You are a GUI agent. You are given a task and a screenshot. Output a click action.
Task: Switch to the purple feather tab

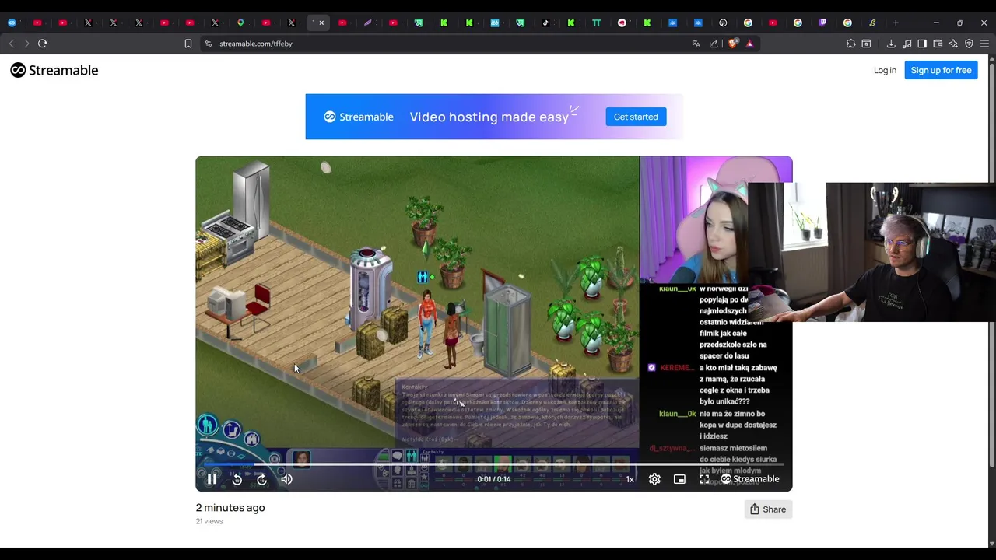tap(368, 23)
